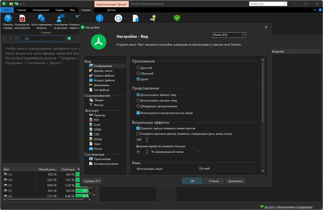The width and height of the screenshot is (323, 210).
Task: Click the 'Применить' button
Action: 236,181
